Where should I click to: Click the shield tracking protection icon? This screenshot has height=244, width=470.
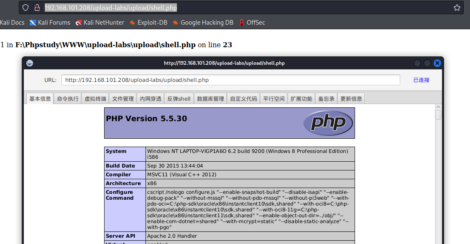(x=26, y=8)
